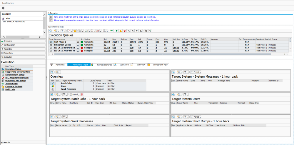The height and width of the screenshot is (145, 294).
Task: Click the green play icon in Execution Queues toolbar
Action: pos(117,31)
